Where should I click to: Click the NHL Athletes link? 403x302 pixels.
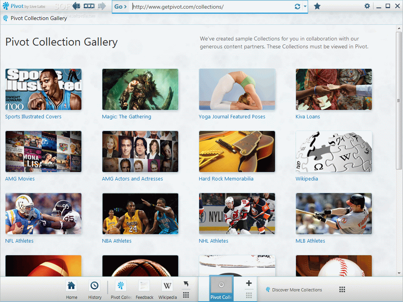(x=213, y=241)
